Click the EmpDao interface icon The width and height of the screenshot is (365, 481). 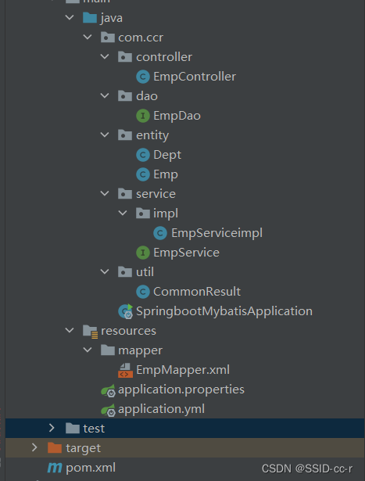(x=143, y=116)
